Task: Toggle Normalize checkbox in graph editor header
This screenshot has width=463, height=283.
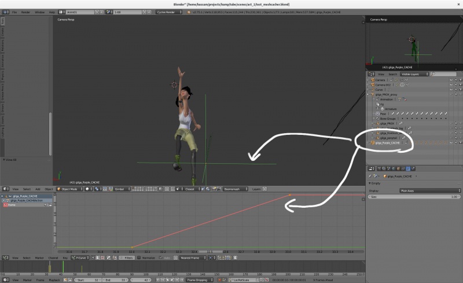Action: [x=139, y=258]
